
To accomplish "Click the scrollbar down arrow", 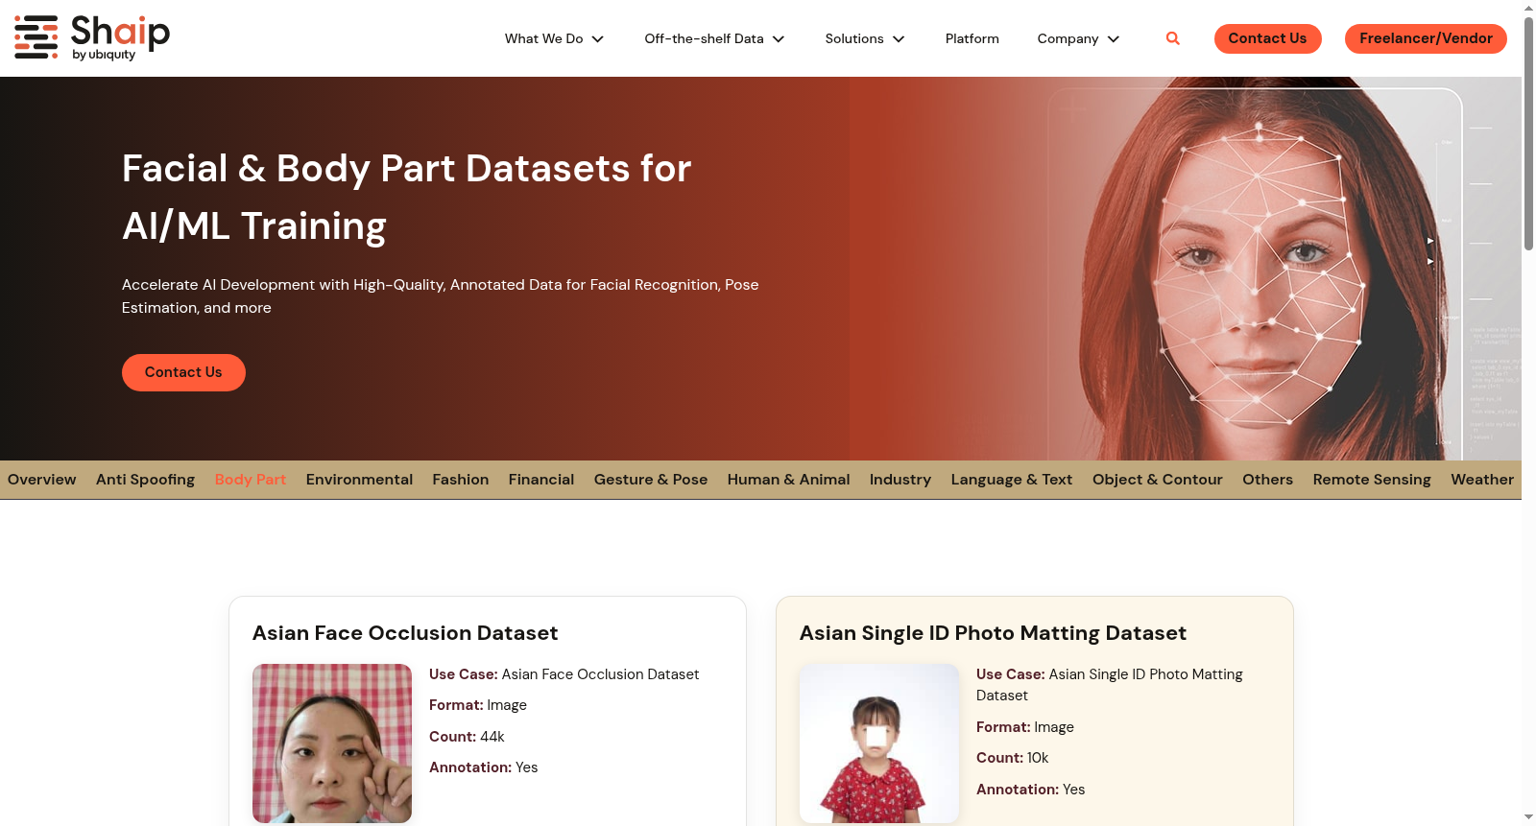I will click(x=1528, y=818).
